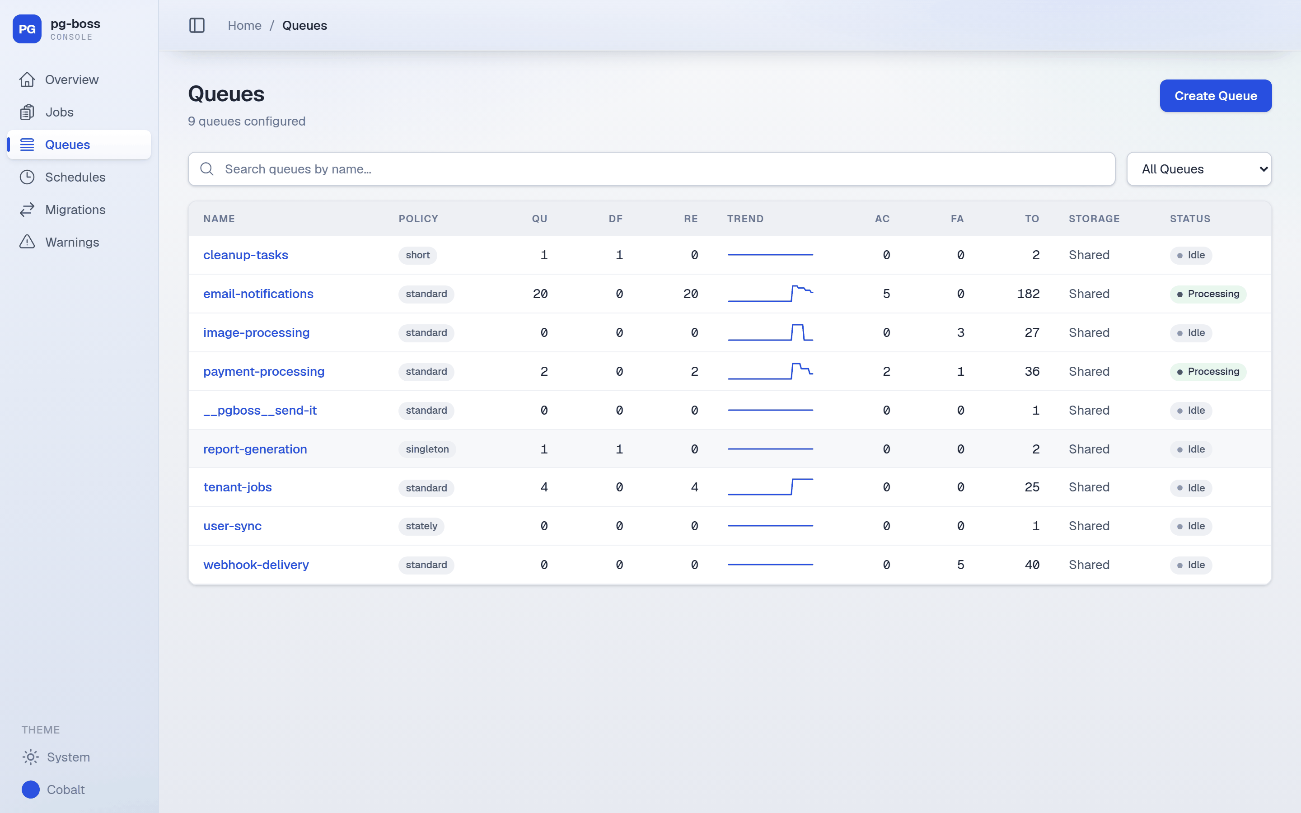Screen dimensions: 1301x813
Task: Click email-notifications Processing status badge
Action: click(x=1208, y=294)
